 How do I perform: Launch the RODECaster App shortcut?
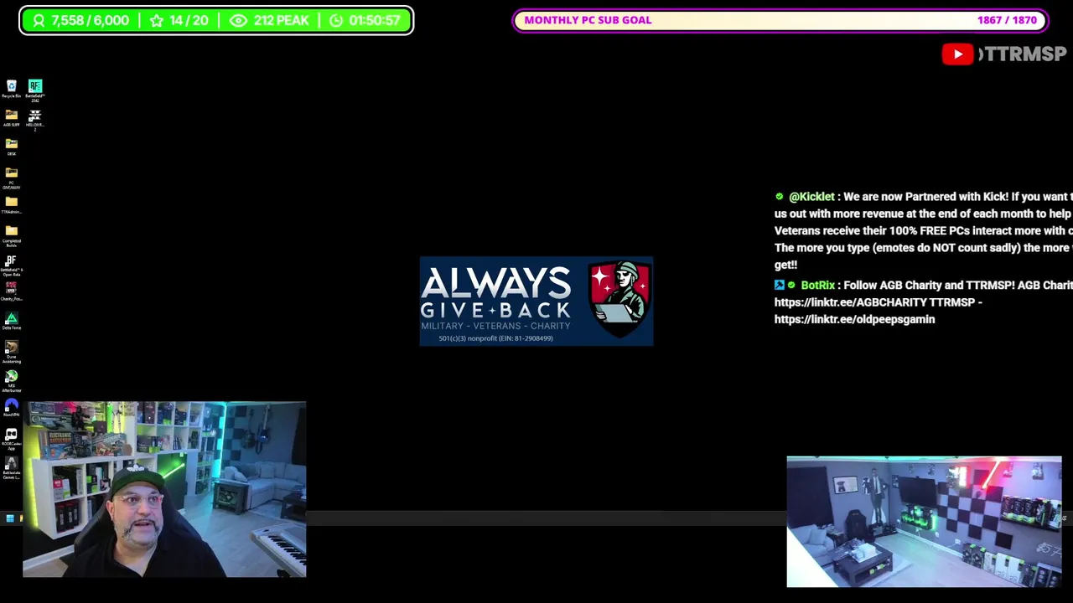[12, 439]
